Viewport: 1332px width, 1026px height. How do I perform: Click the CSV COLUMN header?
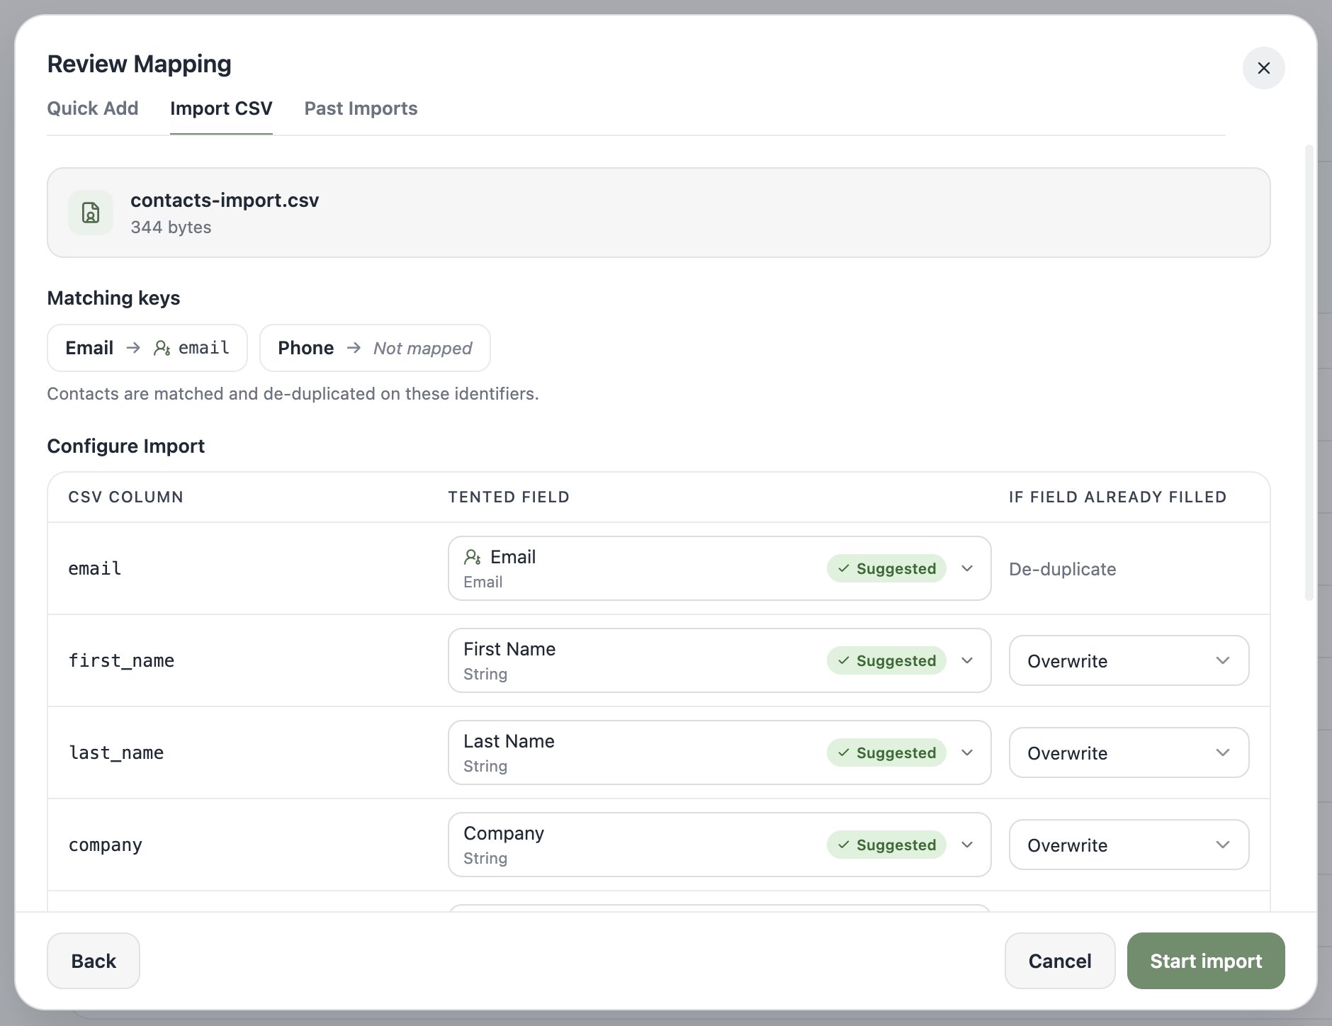click(126, 497)
